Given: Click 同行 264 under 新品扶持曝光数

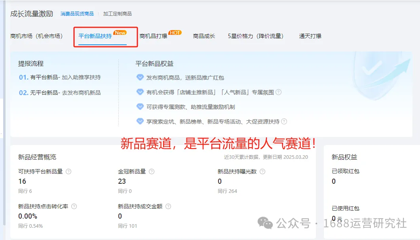Looking at the screenshot, I should click(227, 191).
